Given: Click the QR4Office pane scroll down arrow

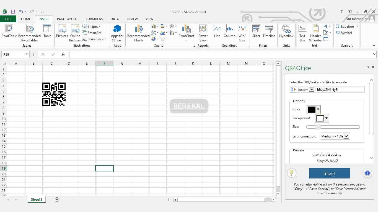Looking at the screenshot, I should (x=372, y=158).
